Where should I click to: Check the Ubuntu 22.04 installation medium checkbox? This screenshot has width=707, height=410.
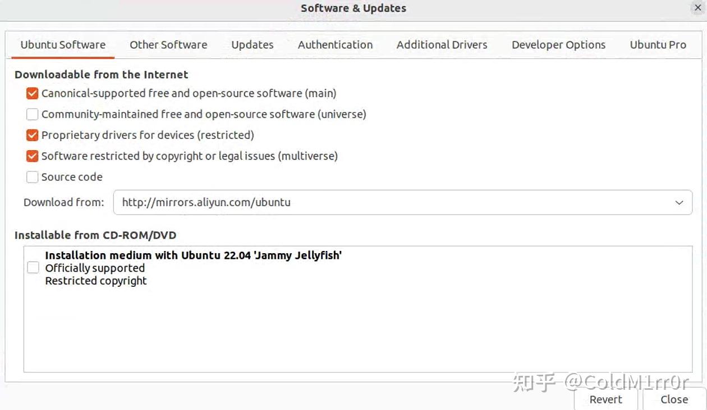(x=33, y=268)
